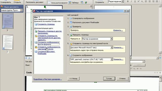Viewport: 162px width, 91px height.
Task: Open TIFF image format dropdown
Action: tap(112, 59)
